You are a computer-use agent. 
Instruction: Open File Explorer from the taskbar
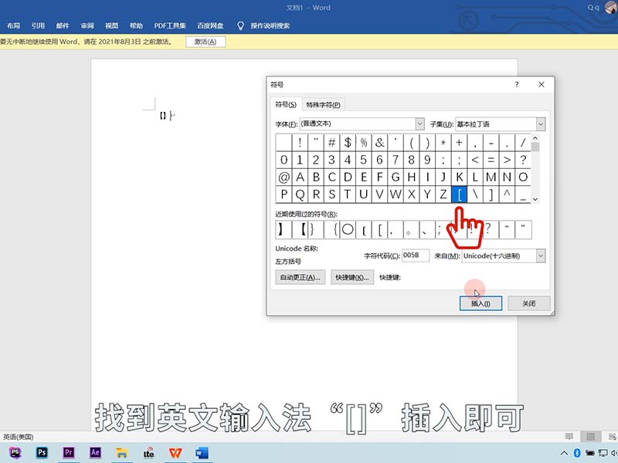tap(122, 453)
